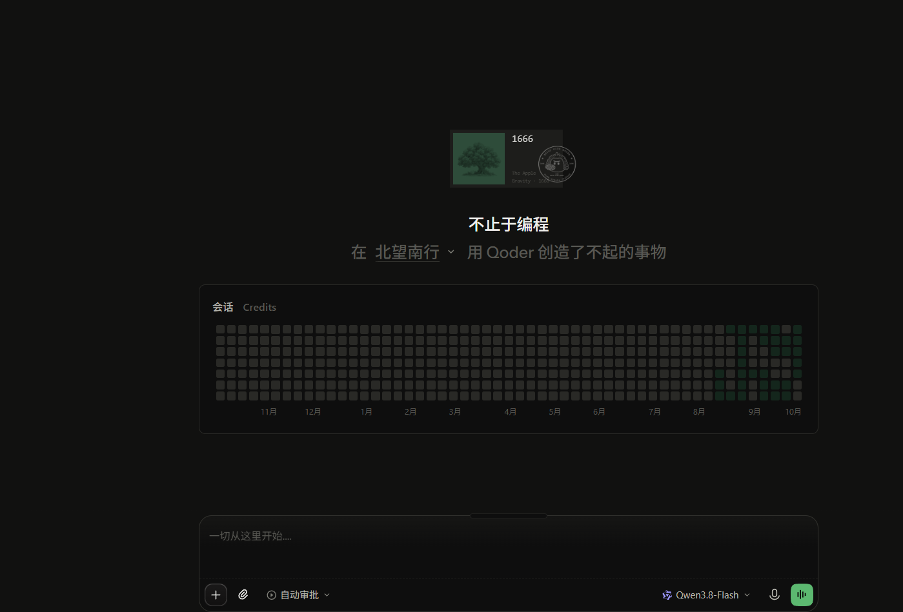
Task: Click the green waveform voice button
Action: [x=802, y=595]
